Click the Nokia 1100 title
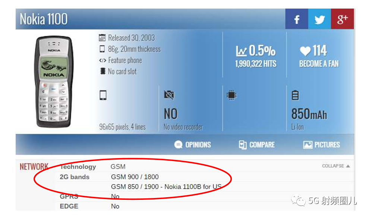The width and height of the screenshot is (369, 217). tap(44, 19)
